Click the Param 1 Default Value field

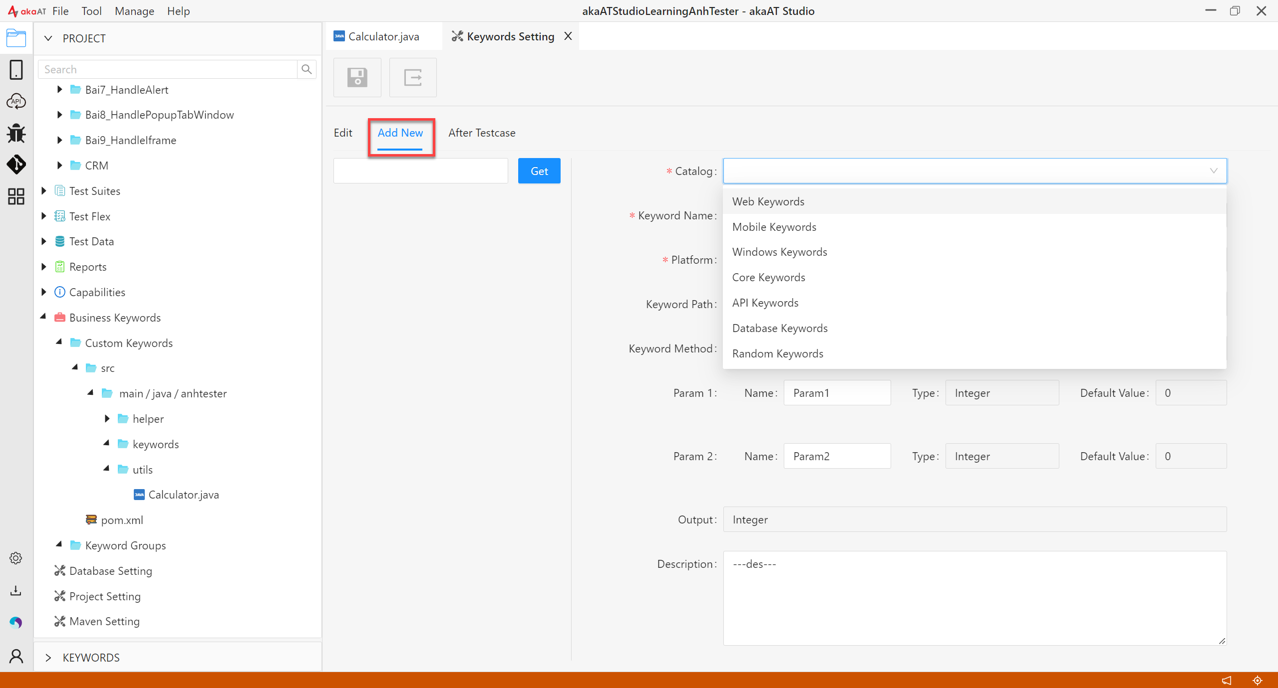coord(1191,393)
